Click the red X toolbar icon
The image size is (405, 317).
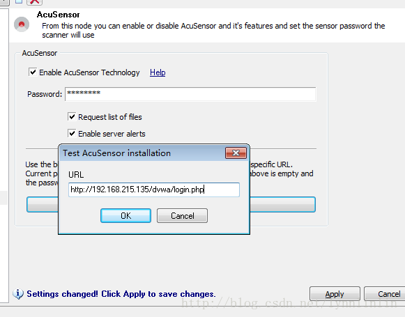pyautogui.click(x=34, y=2)
